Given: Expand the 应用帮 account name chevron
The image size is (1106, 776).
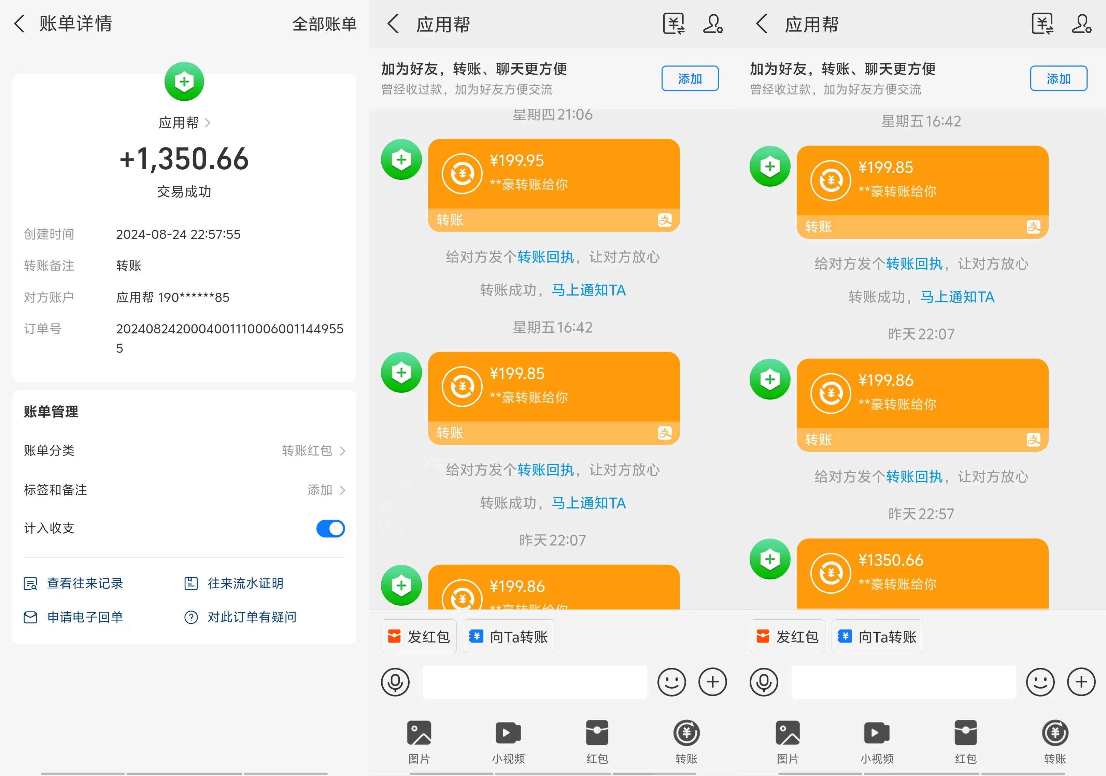Looking at the screenshot, I should coord(209,123).
